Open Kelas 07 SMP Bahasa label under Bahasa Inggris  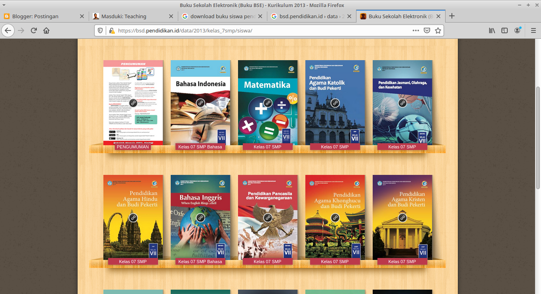click(x=200, y=262)
